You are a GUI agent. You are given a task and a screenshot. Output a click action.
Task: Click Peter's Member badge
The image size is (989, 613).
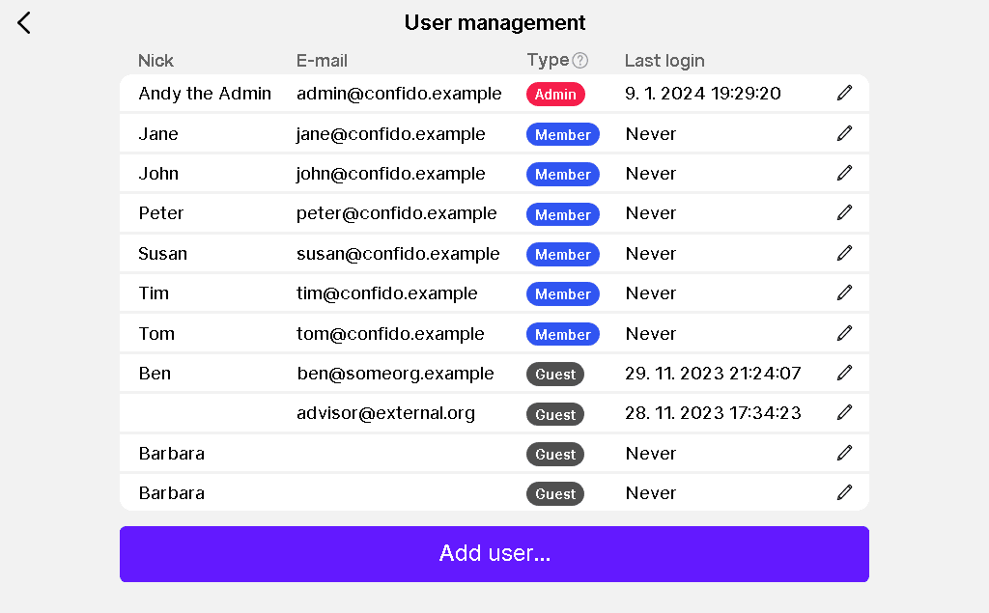(563, 214)
